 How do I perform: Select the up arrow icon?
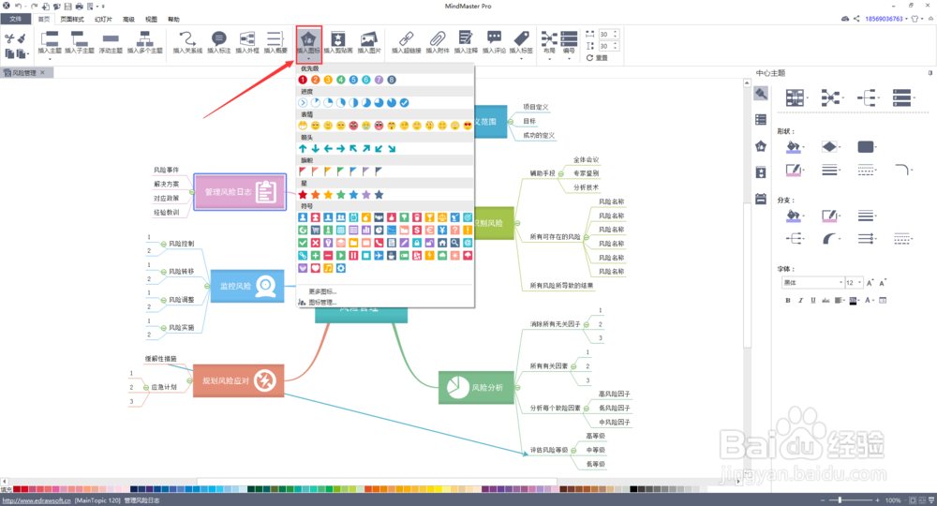pos(303,149)
